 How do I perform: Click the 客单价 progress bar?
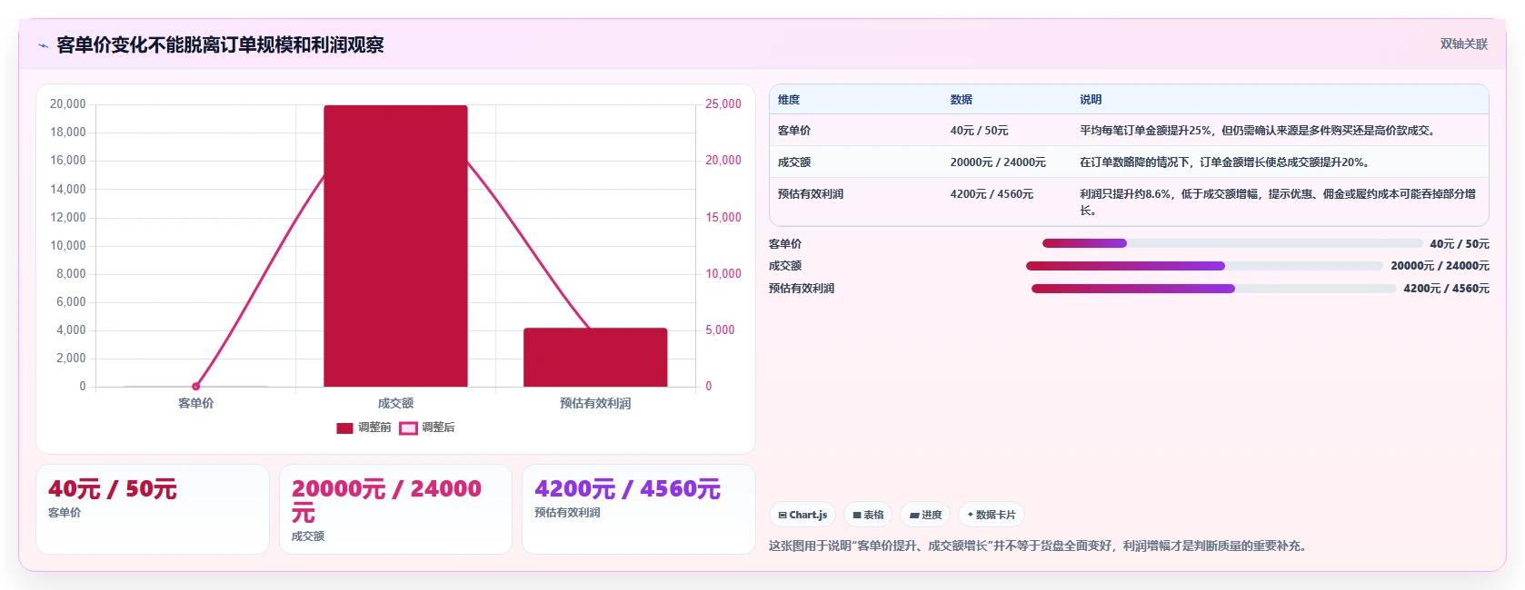[1231, 243]
